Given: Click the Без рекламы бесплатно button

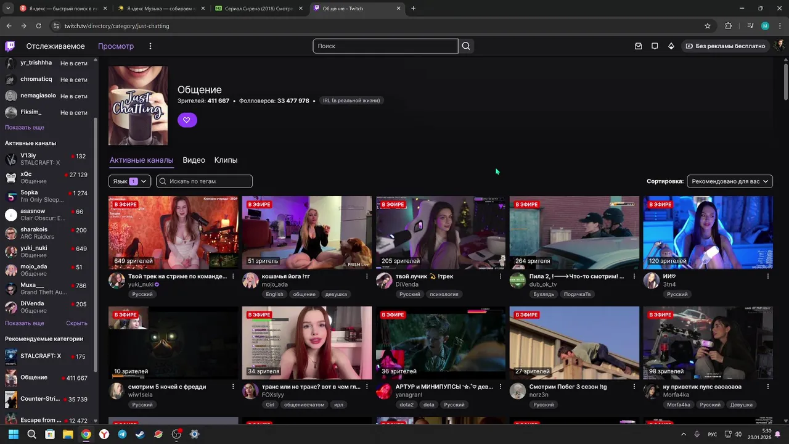Looking at the screenshot, I should [x=726, y=46].
